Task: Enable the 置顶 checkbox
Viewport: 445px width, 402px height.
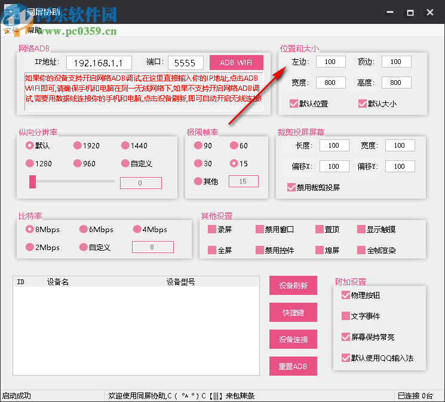Action: 320,229
